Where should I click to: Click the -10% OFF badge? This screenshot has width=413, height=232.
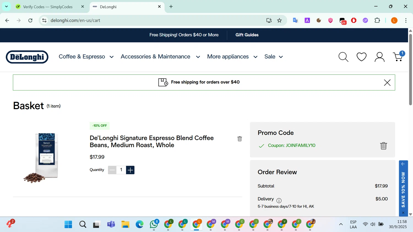pyautogui.click(x=100, y=126)
